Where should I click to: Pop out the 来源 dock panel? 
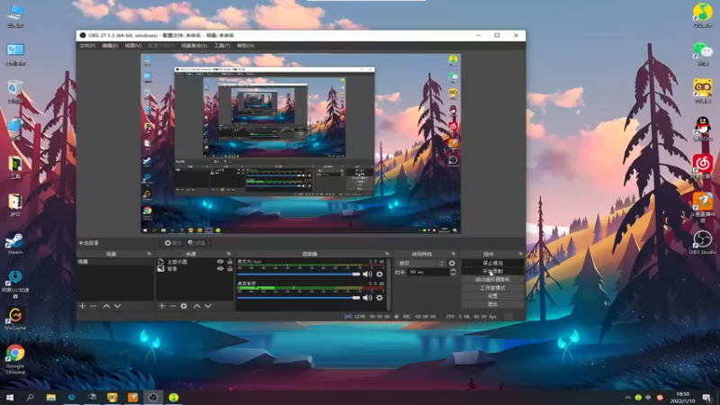pos(229,254)
